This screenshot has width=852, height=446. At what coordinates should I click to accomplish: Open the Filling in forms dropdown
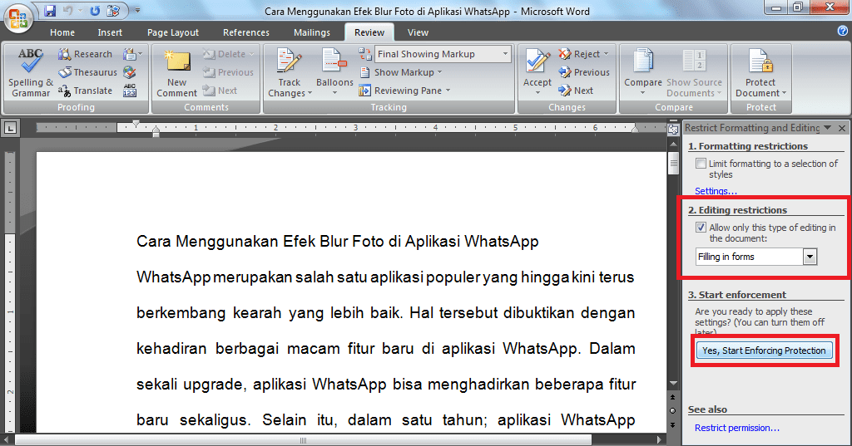810,257
